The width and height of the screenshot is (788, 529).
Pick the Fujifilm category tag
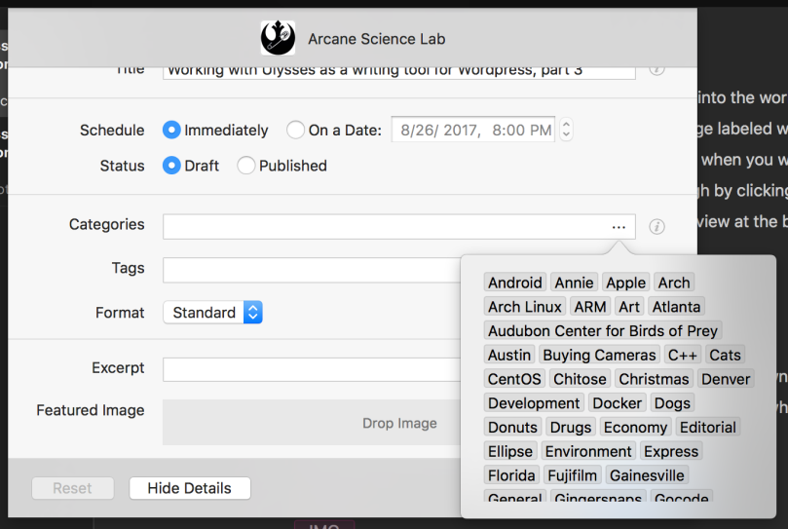(573, 475)
